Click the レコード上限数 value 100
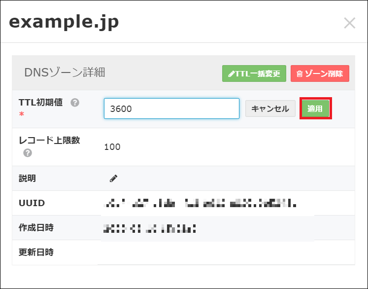Screen dimensions: 368x289 (x=112, y=147)
